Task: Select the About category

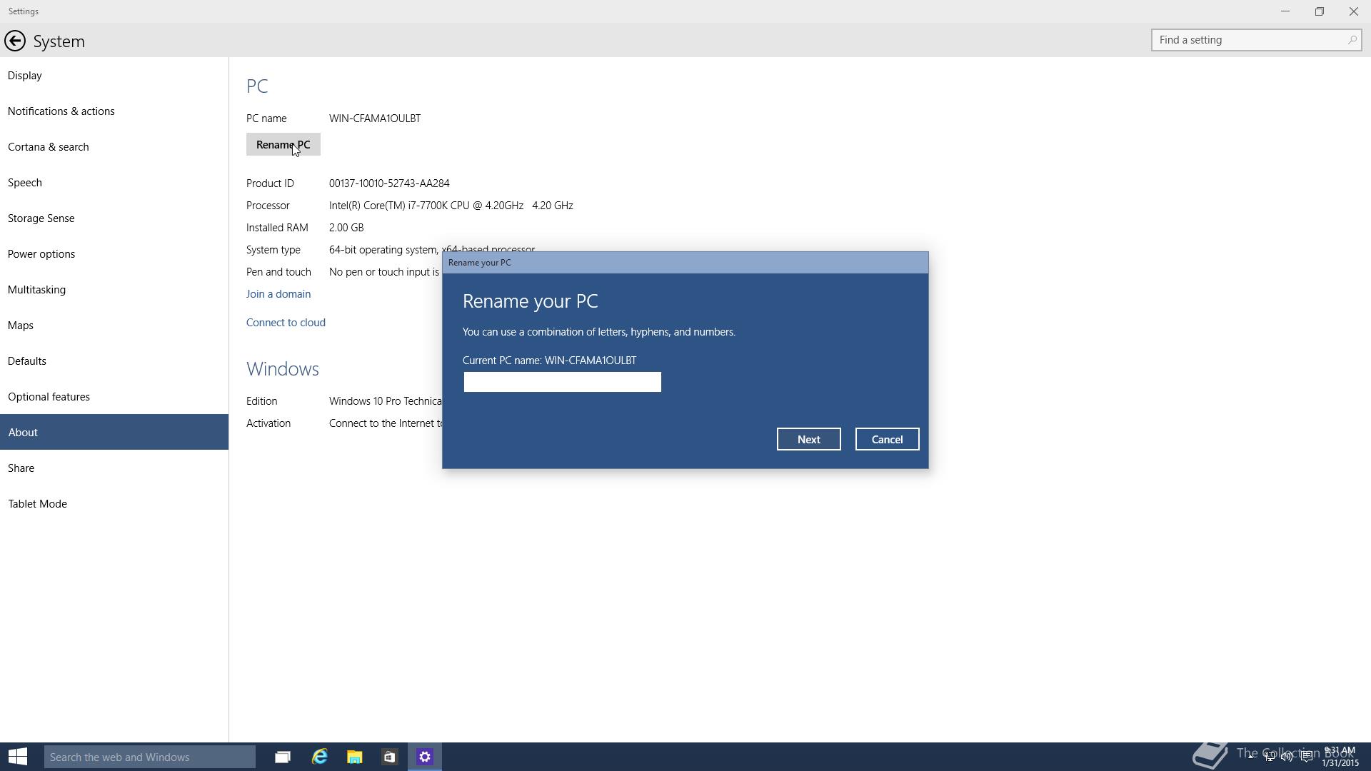Action: tap(114, 432)
